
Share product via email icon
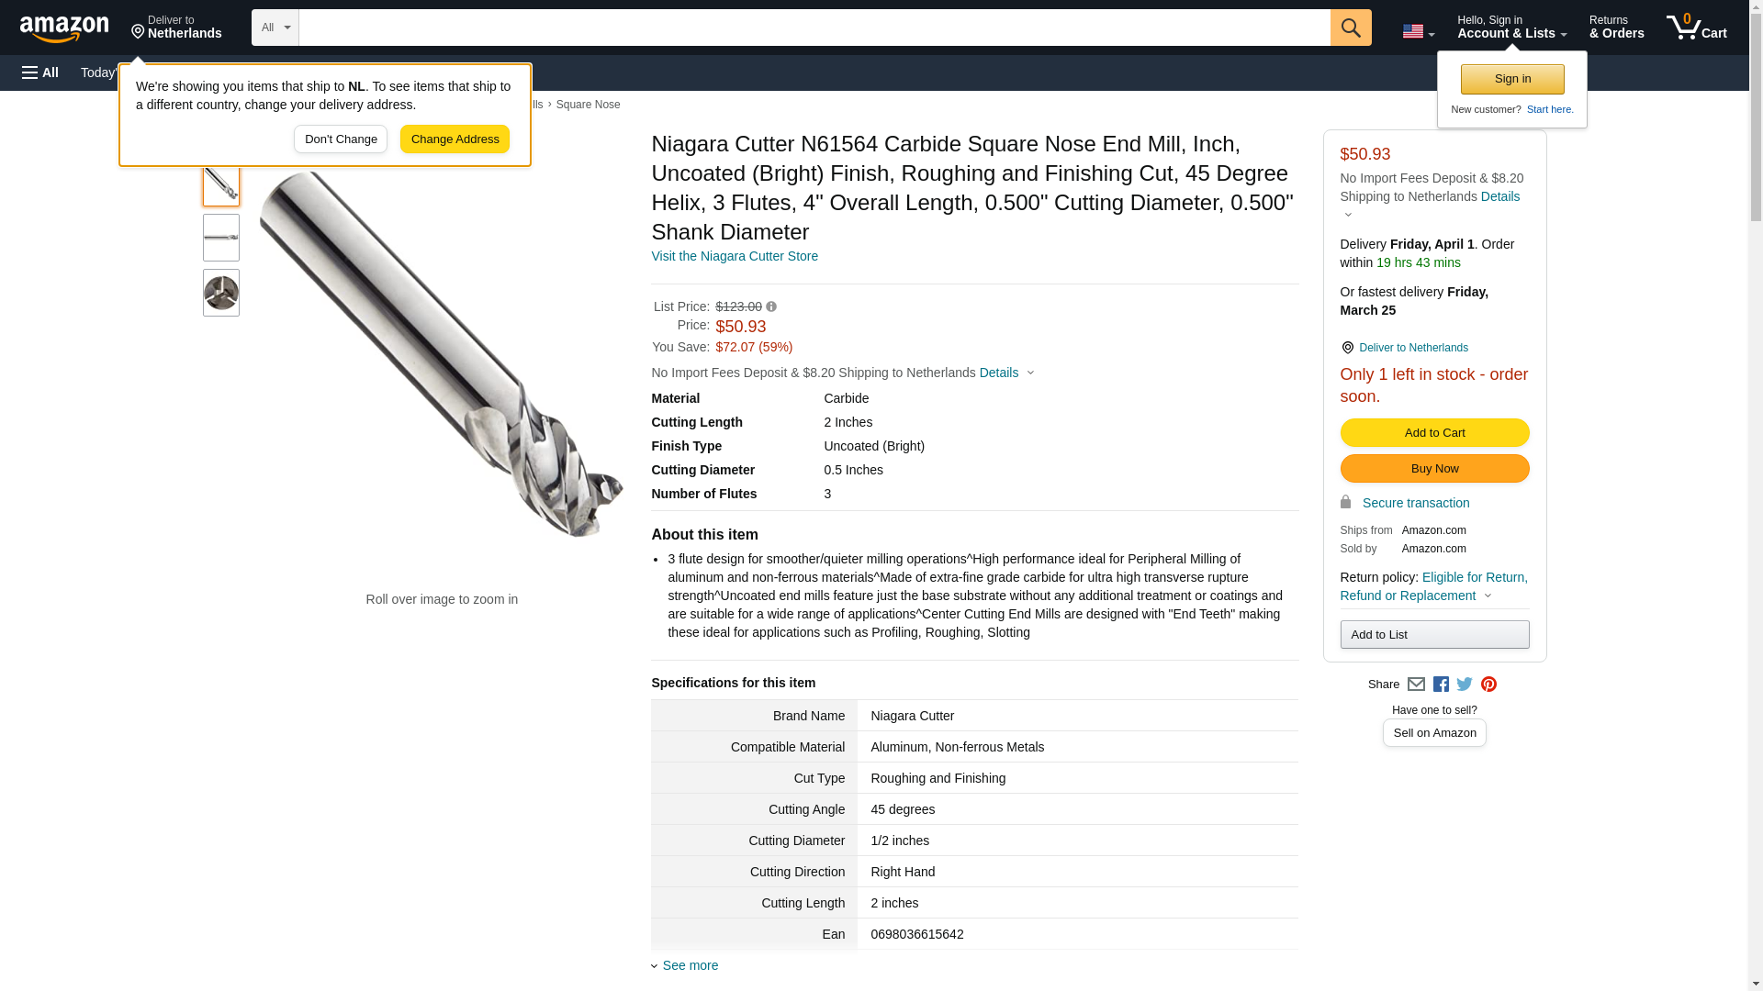click(x=1416, y=685)
